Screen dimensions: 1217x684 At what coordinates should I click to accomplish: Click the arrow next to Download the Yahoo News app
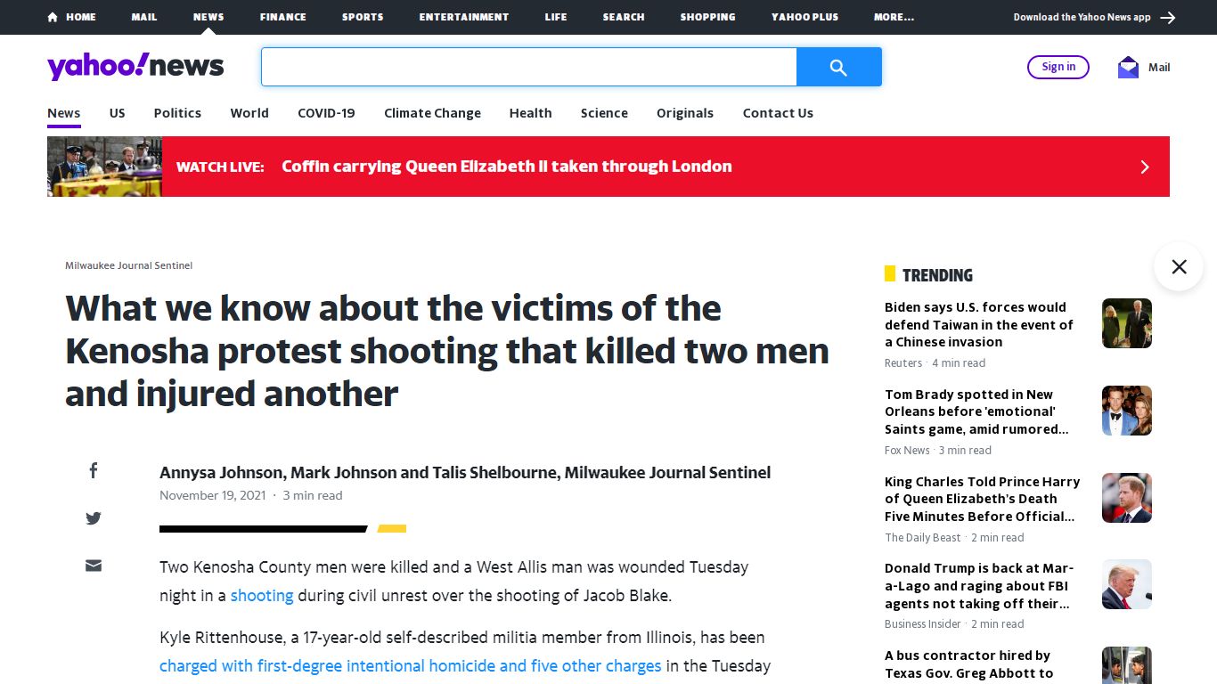point(1168,17)
